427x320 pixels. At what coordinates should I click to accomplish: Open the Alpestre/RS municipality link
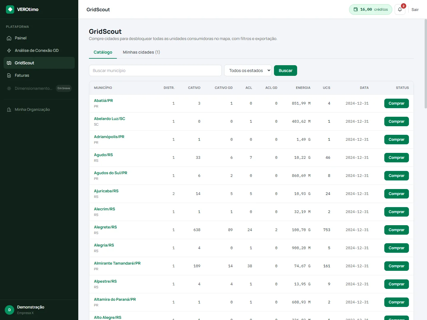pyautogui.click(x=105, y=281)
